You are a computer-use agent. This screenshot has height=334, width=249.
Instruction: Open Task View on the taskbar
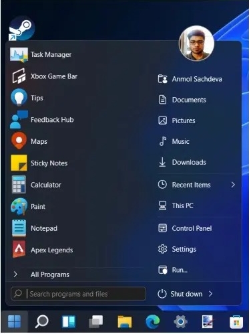[x=96, y=322]
